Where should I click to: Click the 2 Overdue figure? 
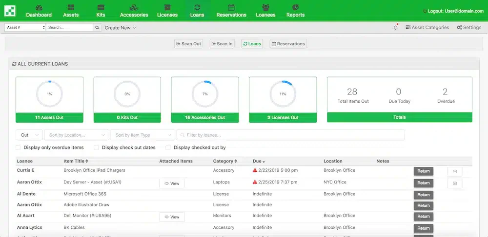[446, 92]
